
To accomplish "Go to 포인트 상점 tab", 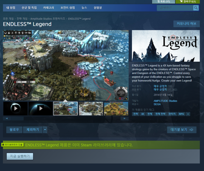I will point(68,8).
